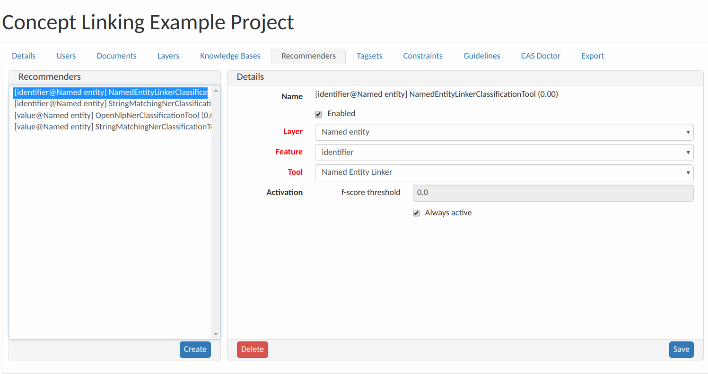Select the value StringMatchingNerClassificationTool recommender
This screenshot has height=374, width=708.
113,127
